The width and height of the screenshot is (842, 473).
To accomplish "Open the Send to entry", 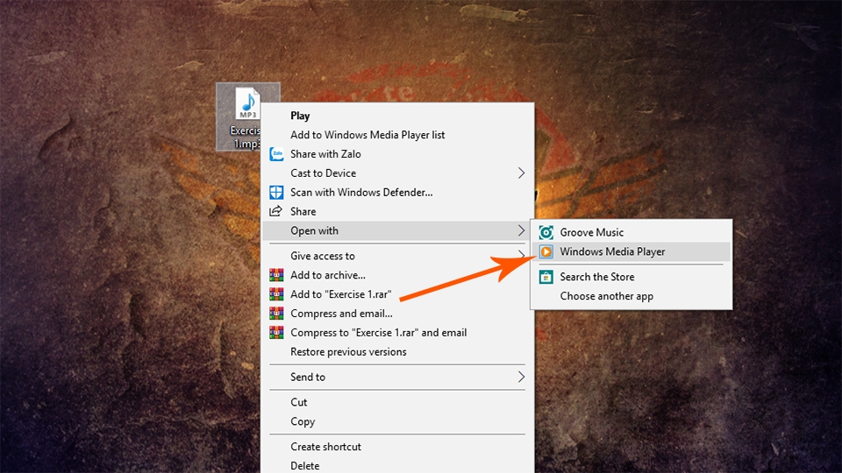I will (397, 377).
